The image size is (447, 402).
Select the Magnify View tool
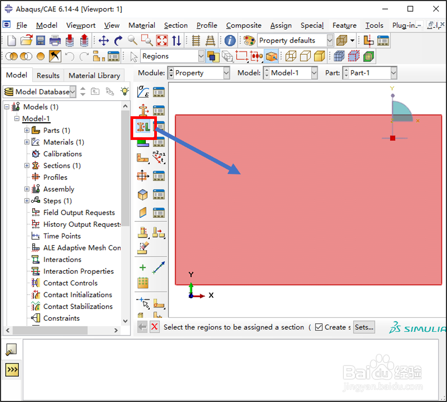[x=133, y=40]
